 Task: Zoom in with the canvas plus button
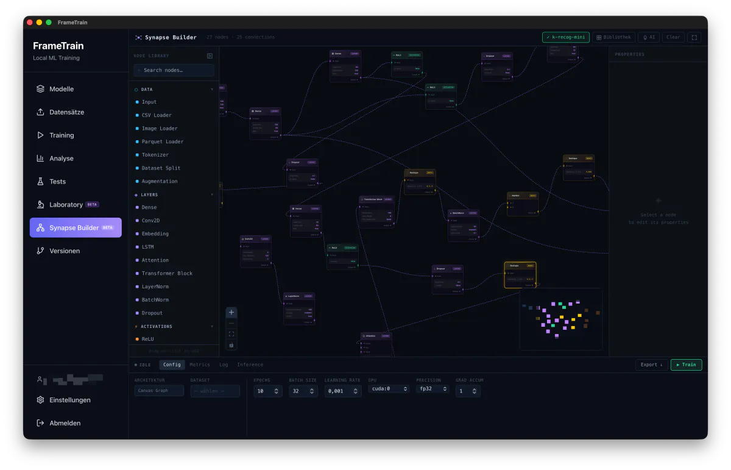[x=231, y=313]
